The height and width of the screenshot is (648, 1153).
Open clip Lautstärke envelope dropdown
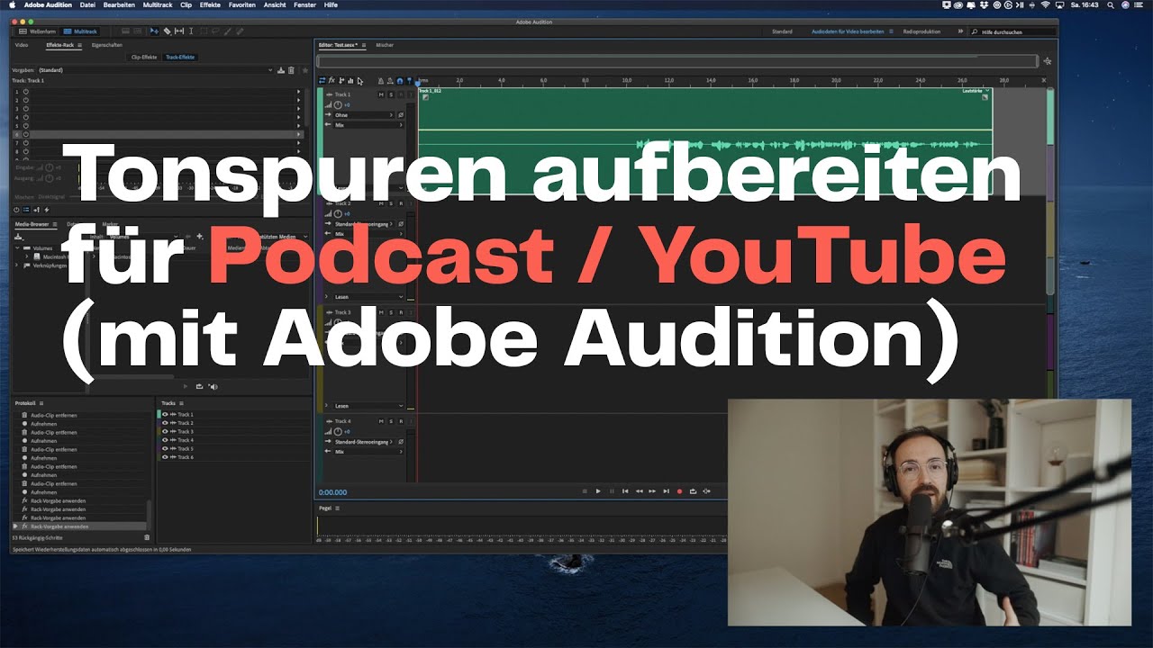tap(976, 91)
